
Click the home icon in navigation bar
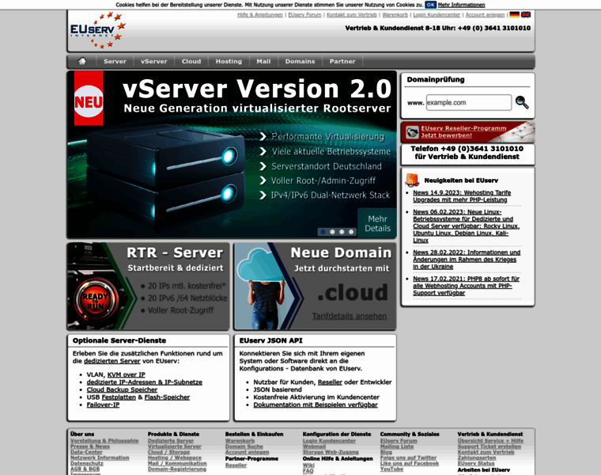coord(81,62)
